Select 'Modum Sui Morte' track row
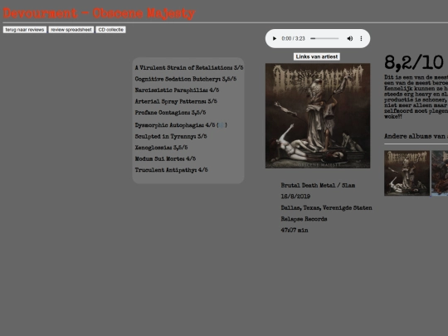The height and width of the screenshot is (336, 448). tap(165, 158)
